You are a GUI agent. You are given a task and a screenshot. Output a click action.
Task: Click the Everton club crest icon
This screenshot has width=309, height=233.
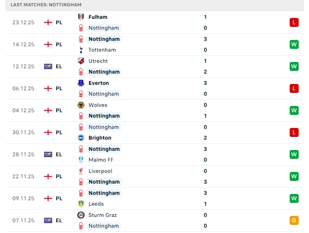[81, 83]
